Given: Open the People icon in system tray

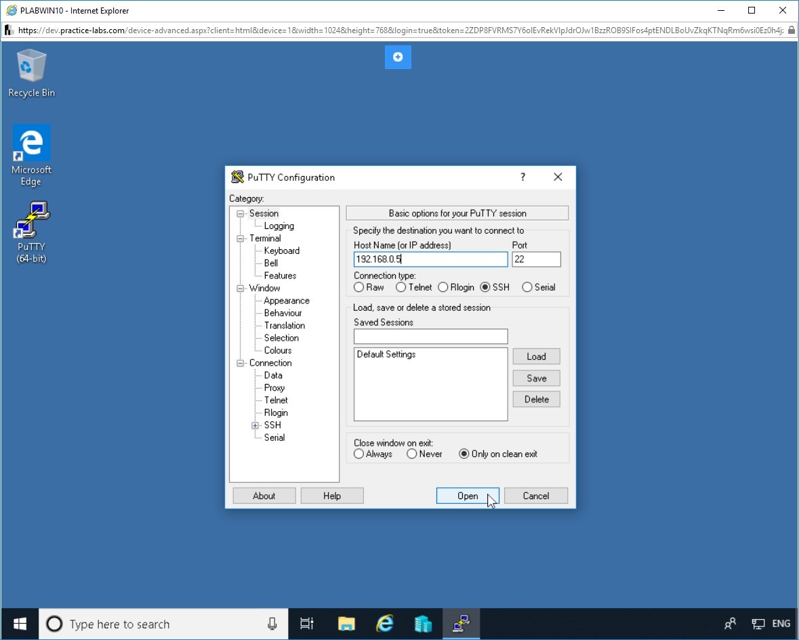Looking at the screenshot, I should coord(730,624).
